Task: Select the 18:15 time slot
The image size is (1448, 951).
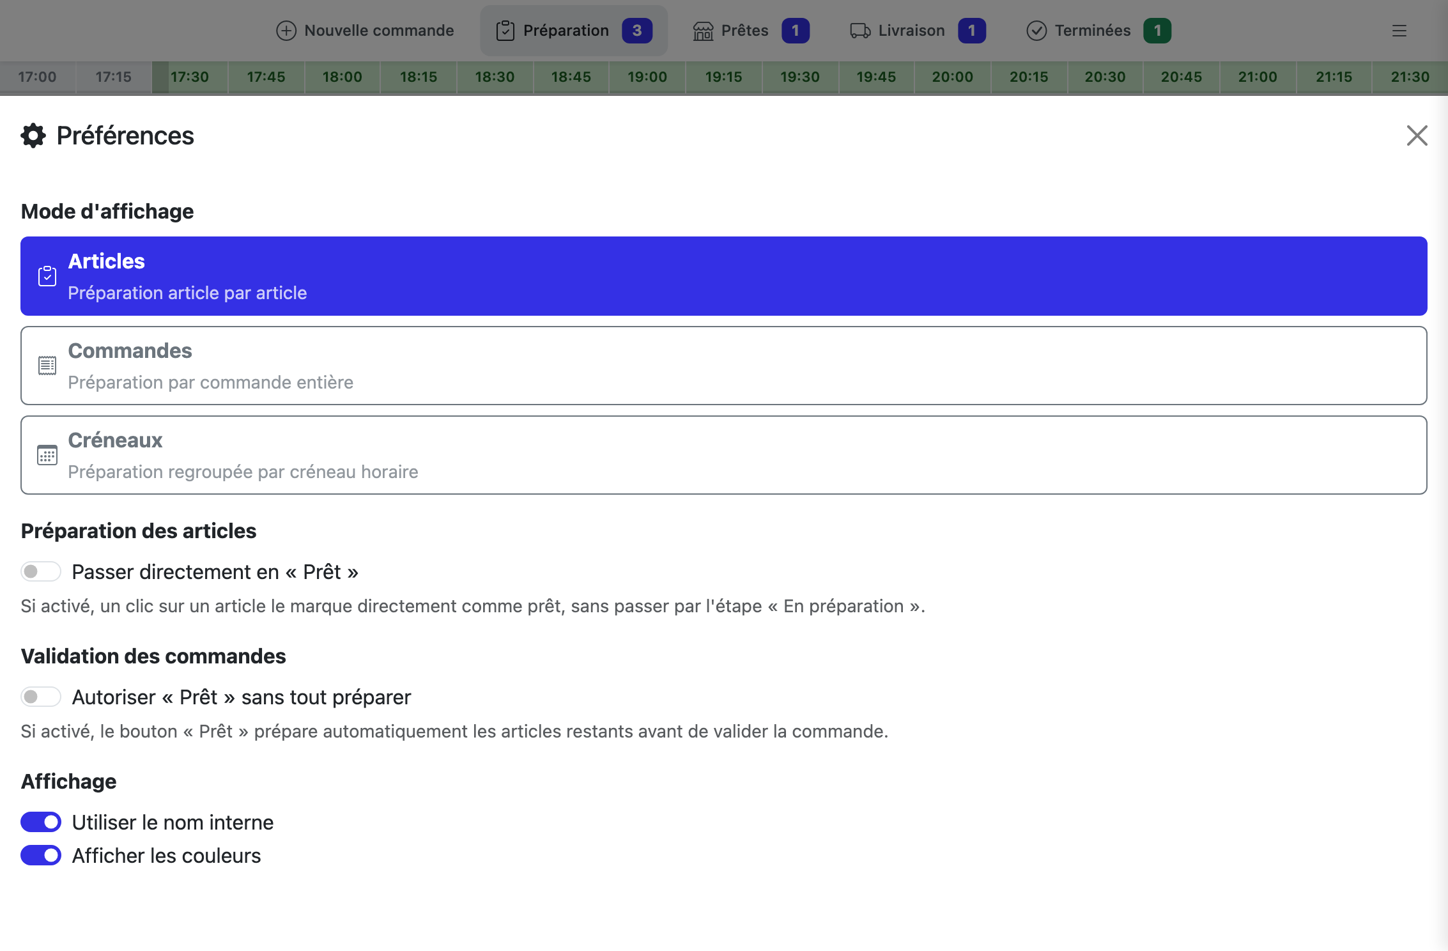Action: (x=419, y=77)
